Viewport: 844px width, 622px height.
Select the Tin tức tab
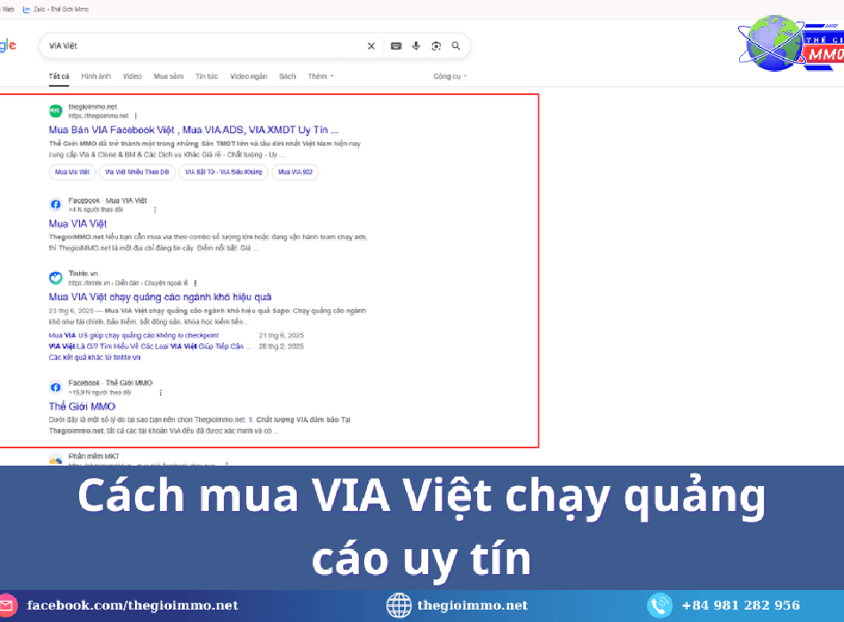coord(207,76)
